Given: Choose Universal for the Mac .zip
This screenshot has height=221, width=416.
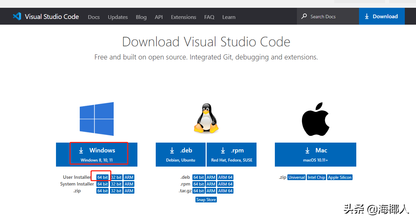Looking at the screenshot, I should [x=296, y=177].
